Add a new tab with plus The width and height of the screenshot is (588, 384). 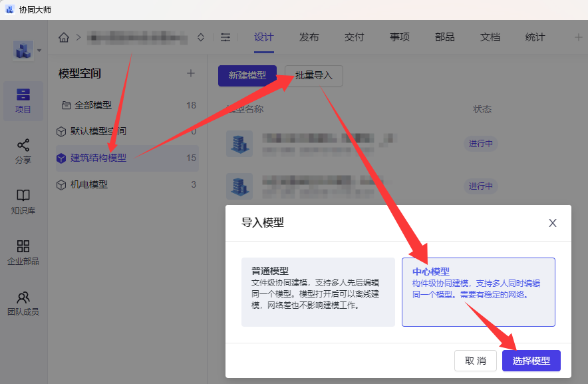[x=579, y=37]
